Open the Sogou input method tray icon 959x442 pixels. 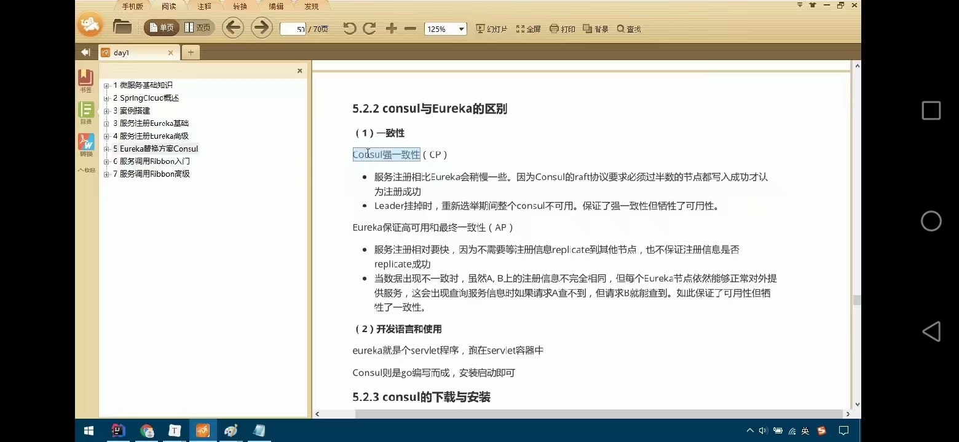822,431
